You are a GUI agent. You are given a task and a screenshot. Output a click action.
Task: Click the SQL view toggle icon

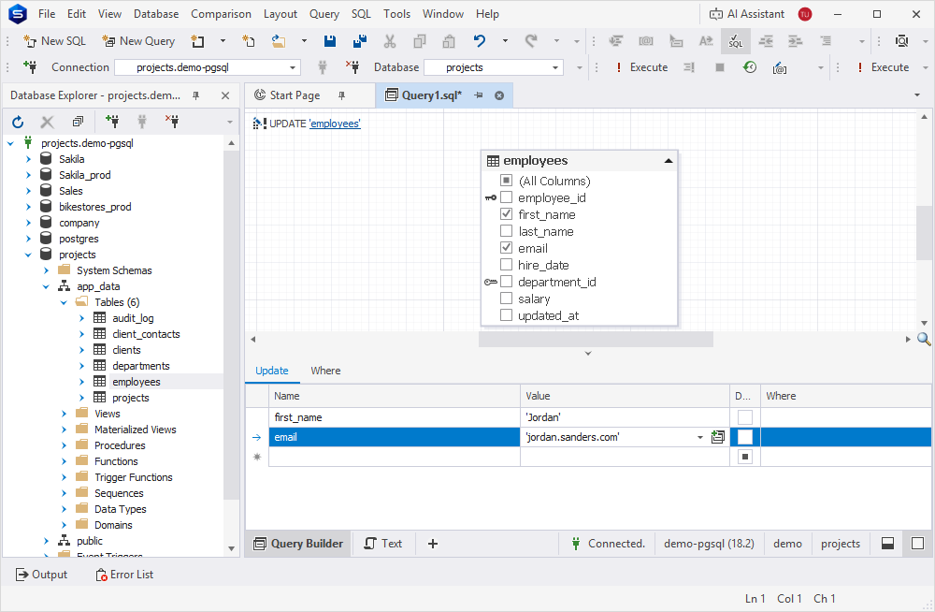(x=736, y=41)
